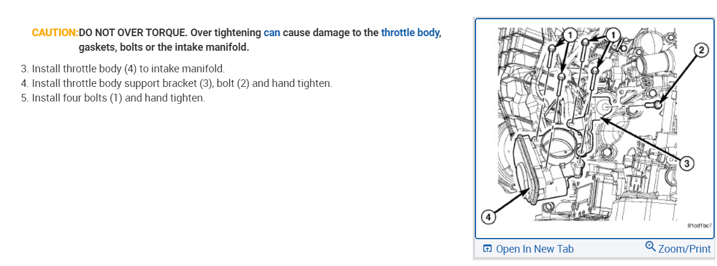Follow the "throttle body" link in the caution
This screenshot has height=266, width=717.
tap(409, 33)
